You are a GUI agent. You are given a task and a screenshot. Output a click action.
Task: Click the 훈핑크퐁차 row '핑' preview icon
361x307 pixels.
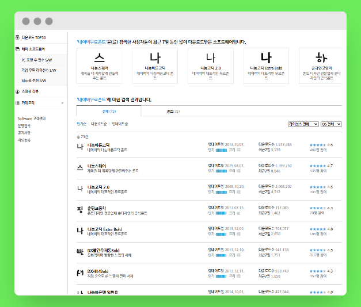click(x=80, y=210)
